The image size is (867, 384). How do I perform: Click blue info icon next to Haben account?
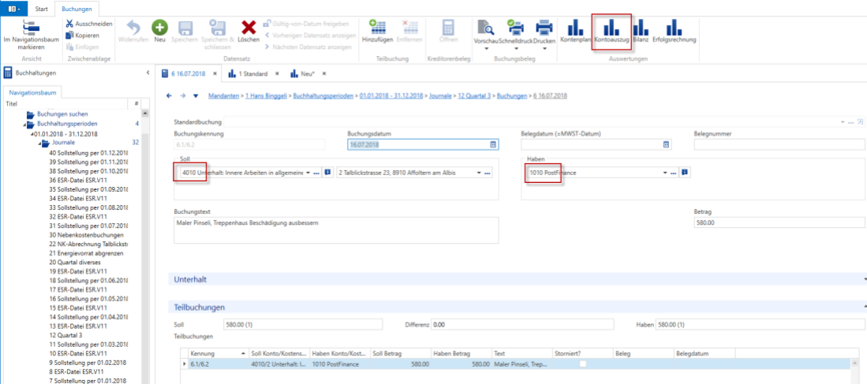point(684,173)
